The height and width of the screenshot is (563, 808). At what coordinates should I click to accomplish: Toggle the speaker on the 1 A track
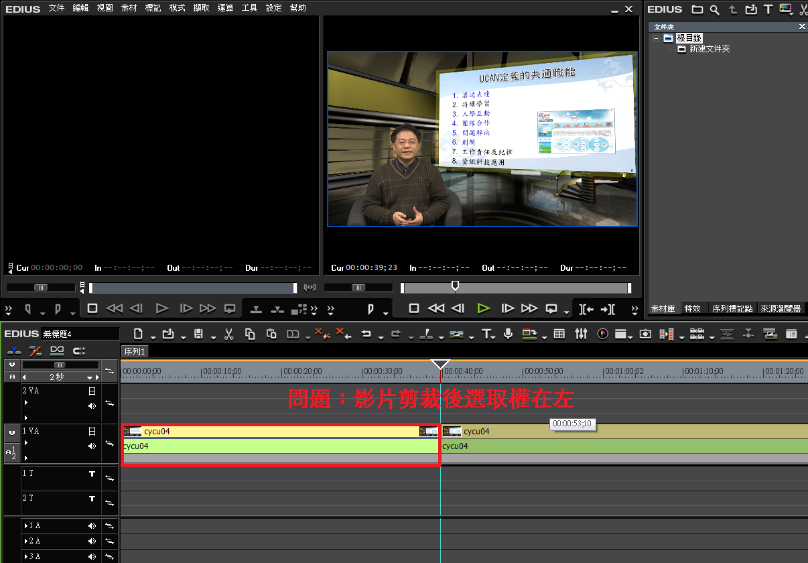pos(92,526)
